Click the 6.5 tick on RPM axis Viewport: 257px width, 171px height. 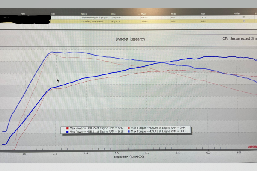(x=239, y=153)
